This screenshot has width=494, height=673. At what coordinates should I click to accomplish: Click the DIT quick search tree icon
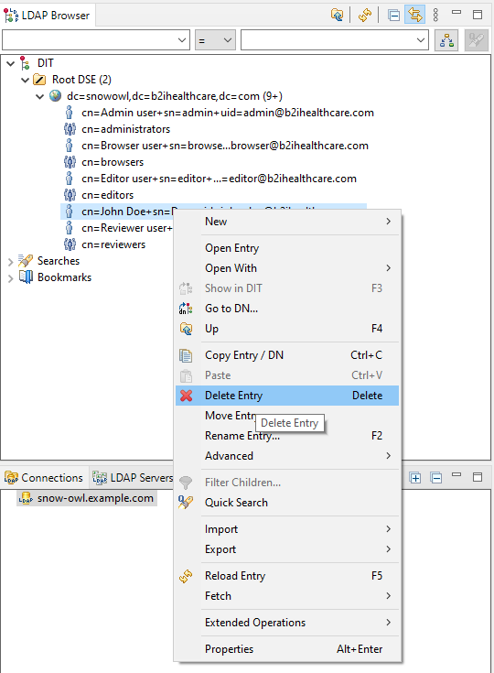coord(446,40)
